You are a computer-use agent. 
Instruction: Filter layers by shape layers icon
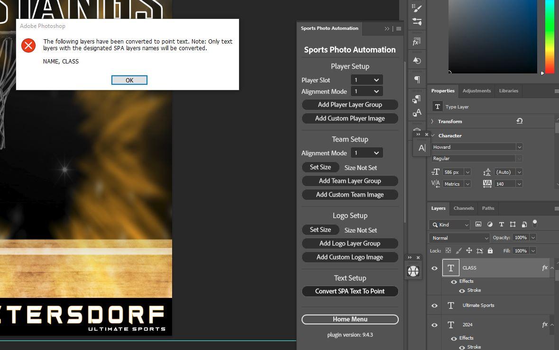click(x=513, y=224)
